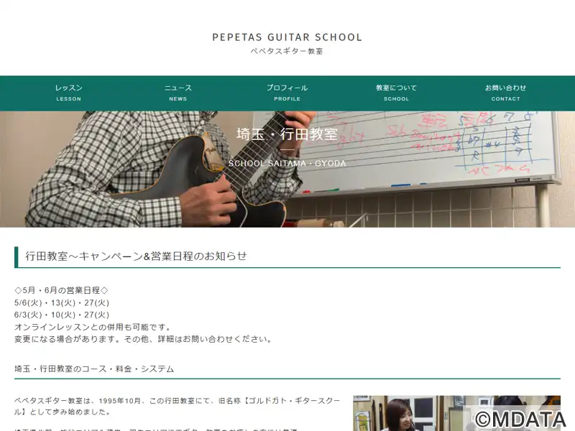The height and width of the screenshot is (431, 575).
Task: Click the 5/6(火)・13(火)・27(火) schedule line
Action: tap(62, 302)
